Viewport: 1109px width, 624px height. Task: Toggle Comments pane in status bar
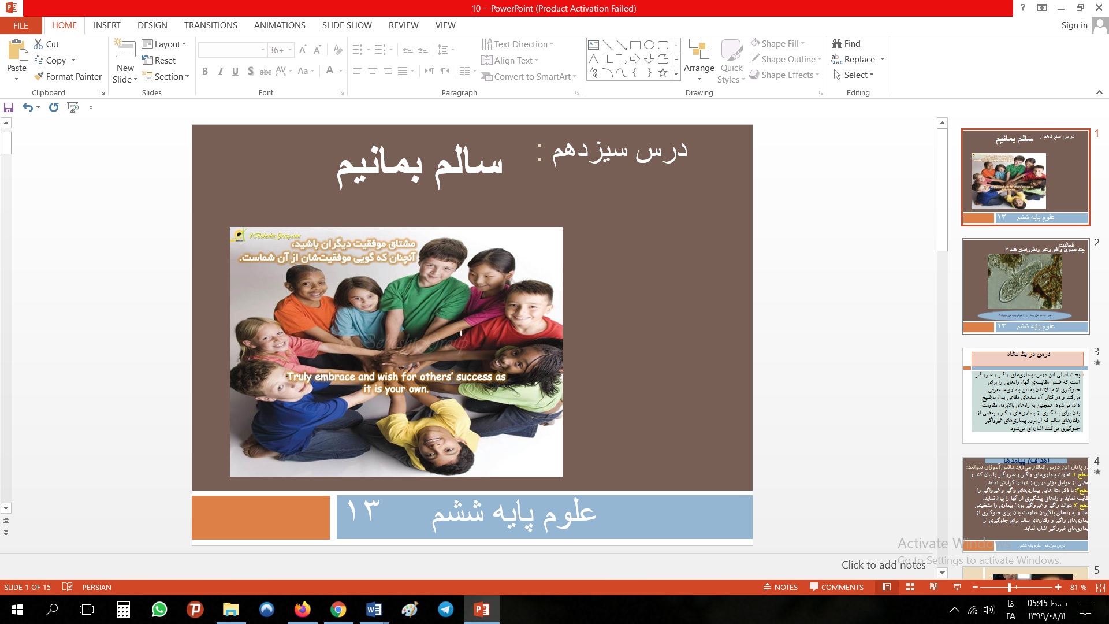click(836, 587)
